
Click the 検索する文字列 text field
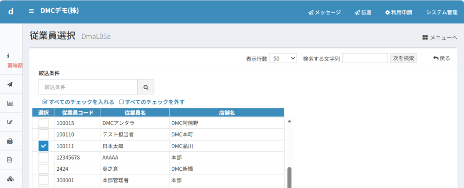click(365, 58)
